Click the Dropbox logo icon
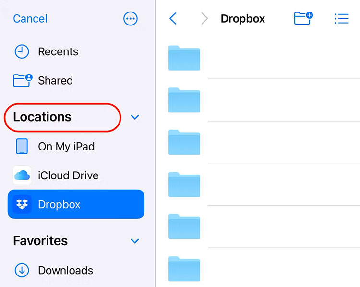This screenshot has width=360, height=287. pos(22,204)
